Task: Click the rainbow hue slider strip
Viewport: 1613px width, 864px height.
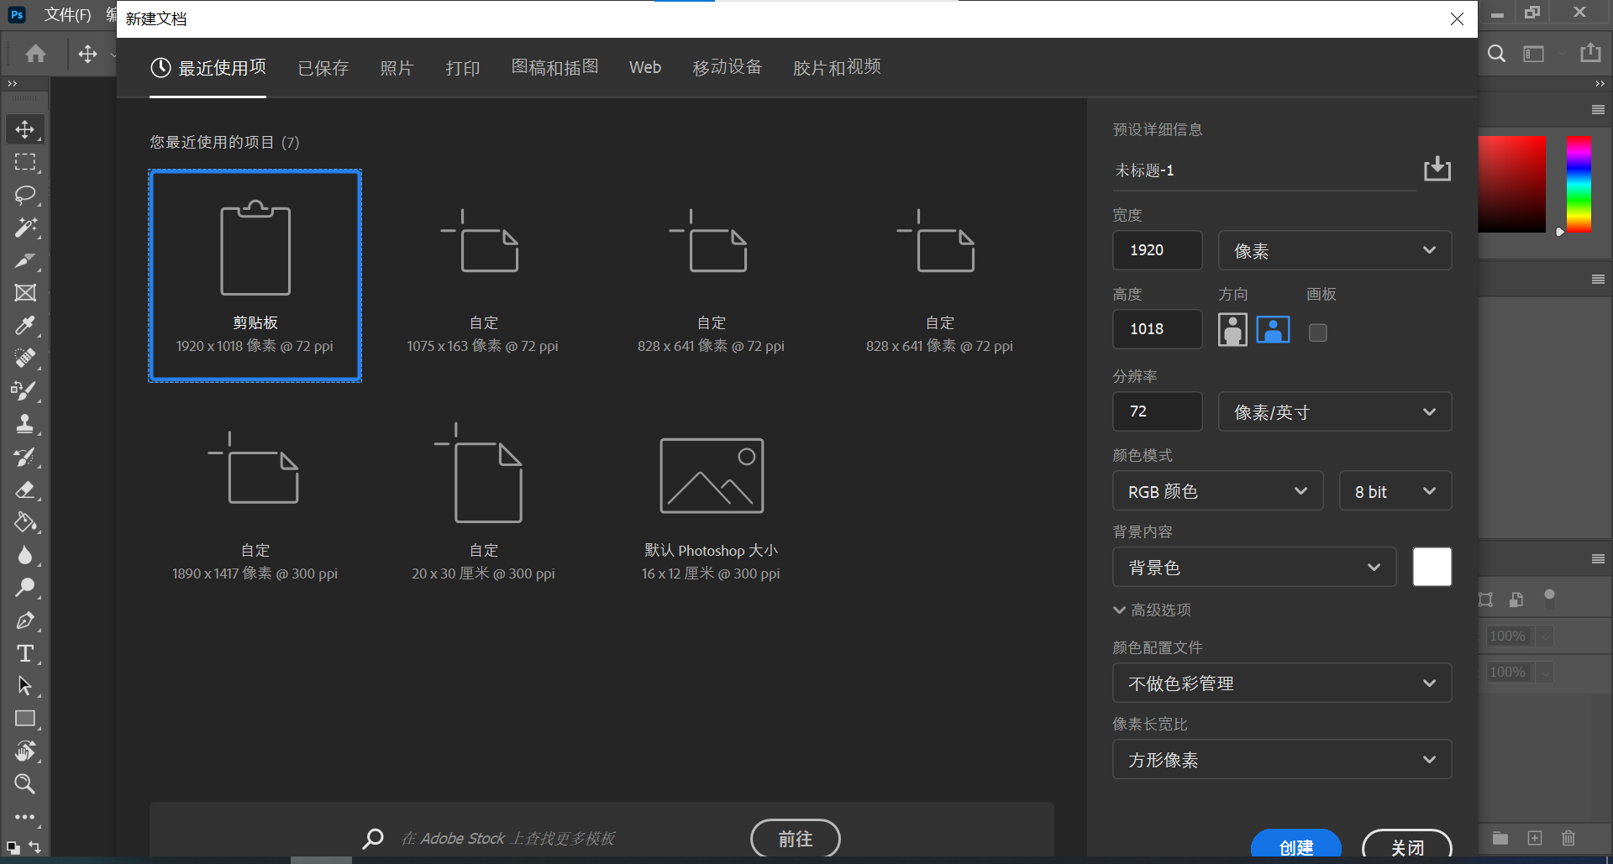Action: [1579, 184]
